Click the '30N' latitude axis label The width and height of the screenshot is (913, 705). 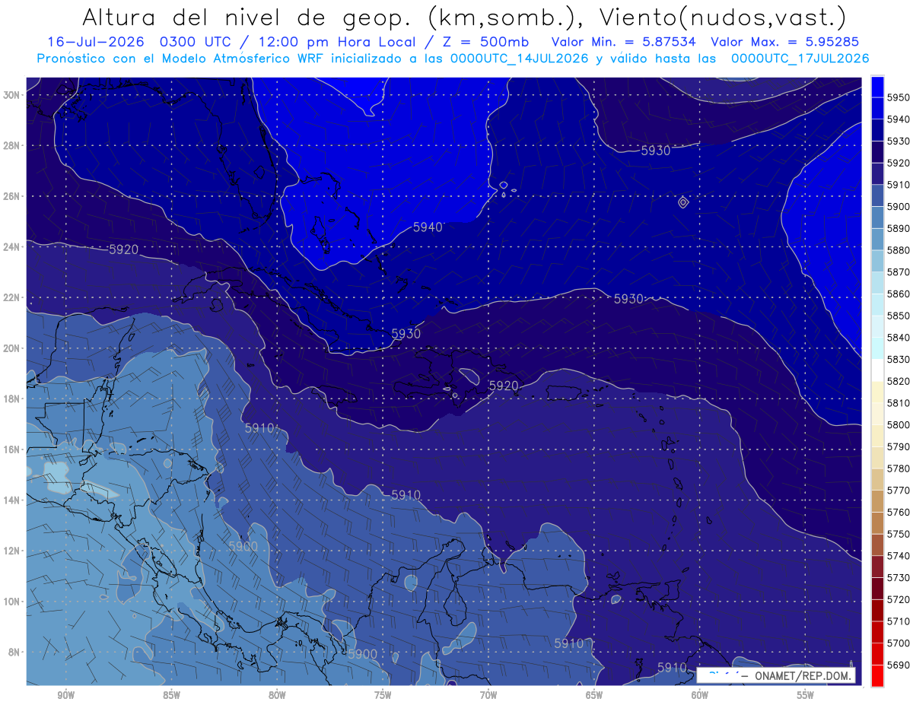pyautogui.click(x=13, y=95)
